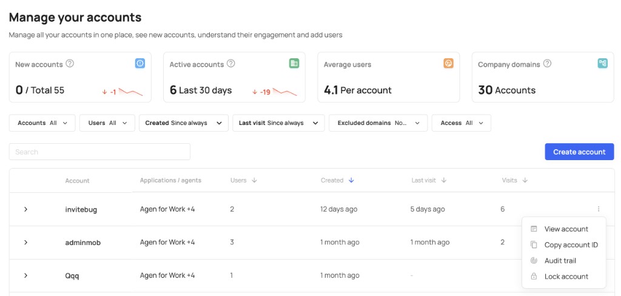Click the Company domains help question icon
Image resolution: width=621 pixels, height=296 pixels.
pyautogui.click(x=548, y=64)
